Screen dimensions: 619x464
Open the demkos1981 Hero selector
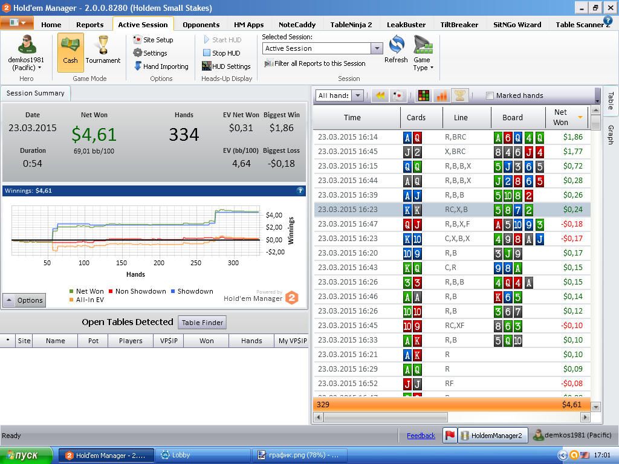[26, 53]
